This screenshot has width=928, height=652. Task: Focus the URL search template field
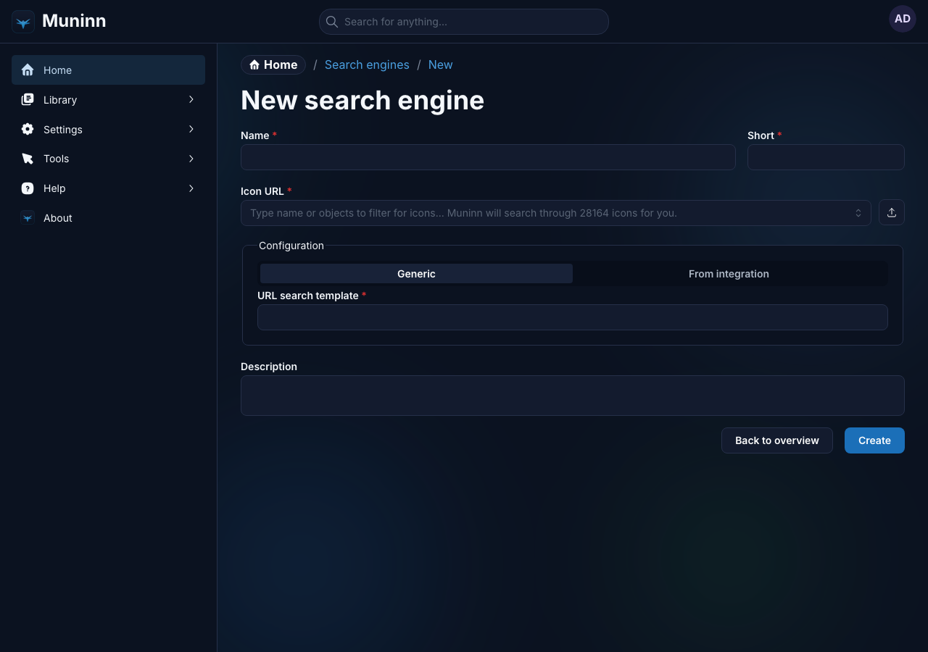pos(573,317)
